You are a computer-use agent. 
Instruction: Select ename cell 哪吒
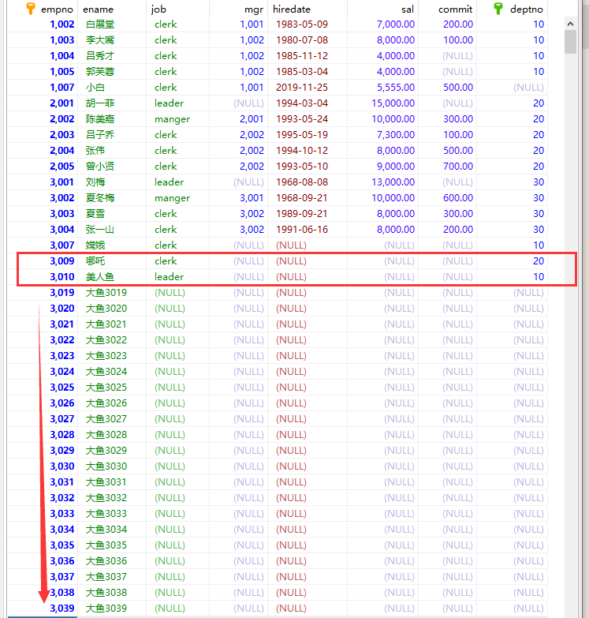112,261
